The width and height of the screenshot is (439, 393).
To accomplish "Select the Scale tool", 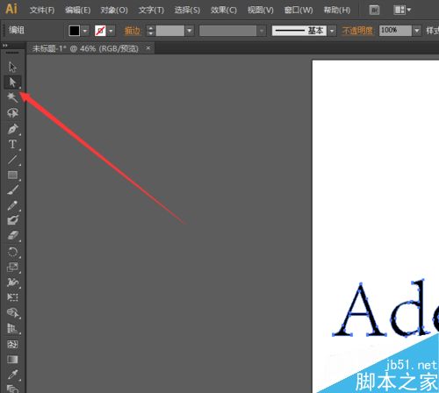I will 12,267.
